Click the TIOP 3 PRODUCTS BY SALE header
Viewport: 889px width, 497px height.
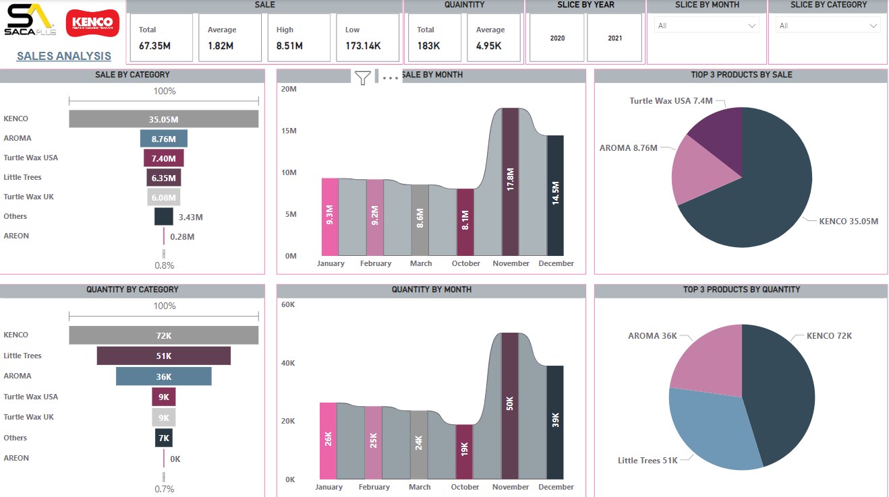(741, 75)
